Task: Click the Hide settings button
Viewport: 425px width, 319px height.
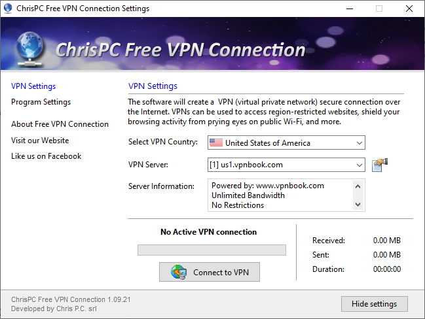Action: (x=374, y=304)
